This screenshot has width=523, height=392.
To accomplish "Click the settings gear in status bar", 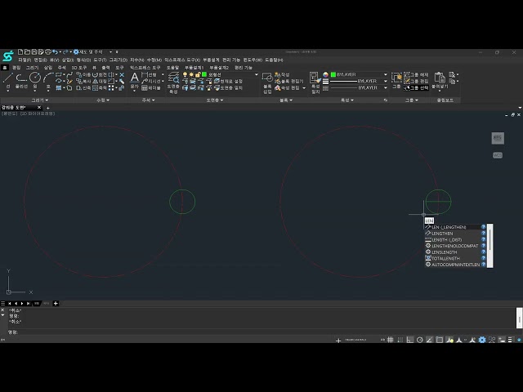I will tap(482, 340).
